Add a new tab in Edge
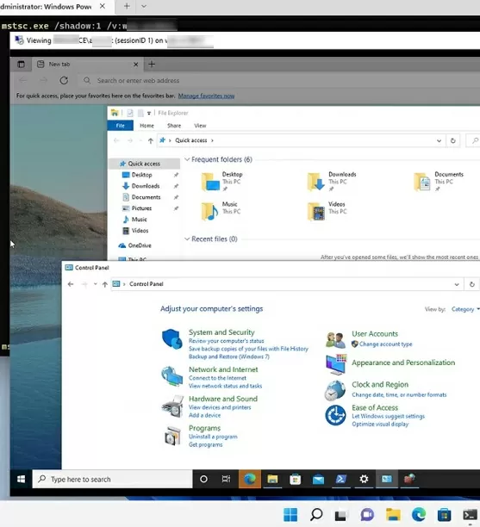 152,64
